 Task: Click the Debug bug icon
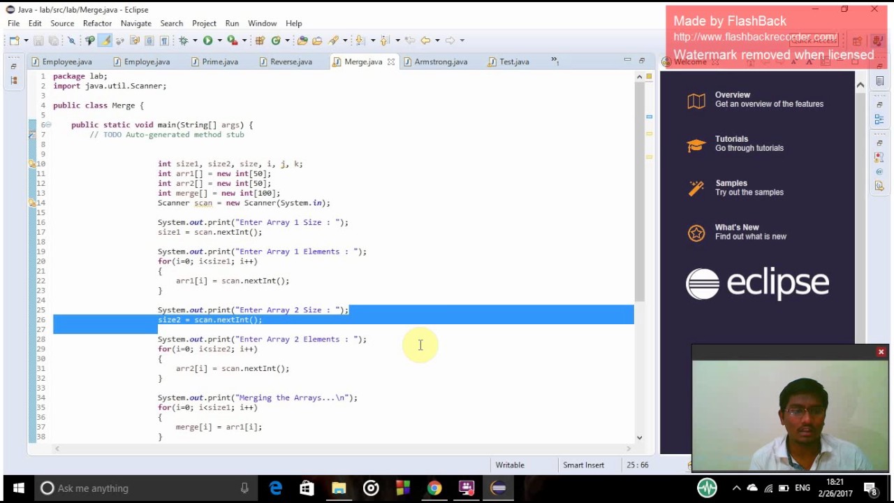[184, 41]
